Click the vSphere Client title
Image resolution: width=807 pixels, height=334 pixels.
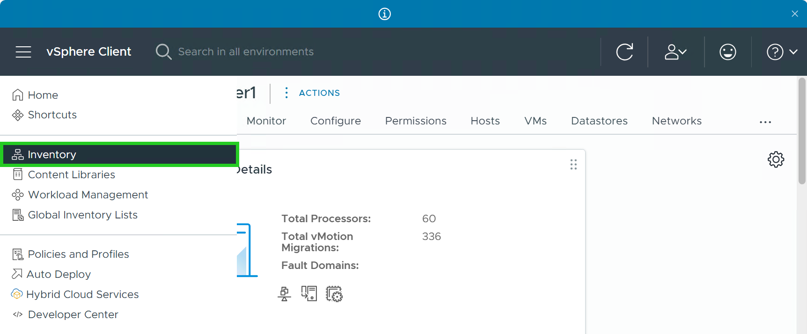tap(88, 52)
